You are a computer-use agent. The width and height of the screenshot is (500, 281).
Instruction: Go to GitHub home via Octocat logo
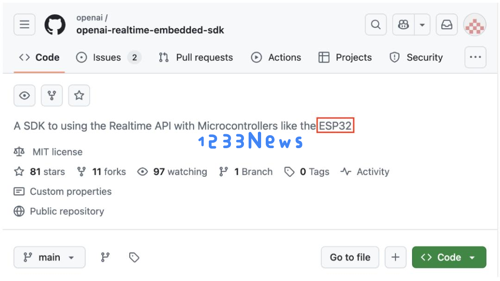point(55,25)
